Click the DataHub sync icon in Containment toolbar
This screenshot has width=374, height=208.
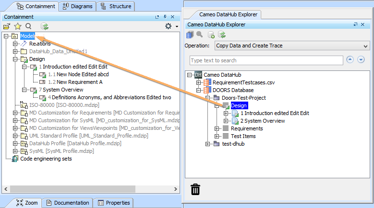(x=44, y=26)
